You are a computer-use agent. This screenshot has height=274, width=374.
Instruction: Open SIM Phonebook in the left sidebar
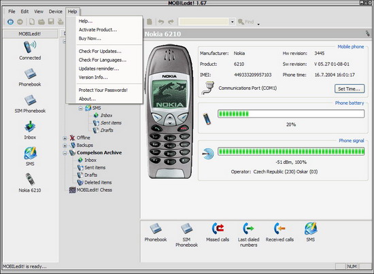pos(30,100)
